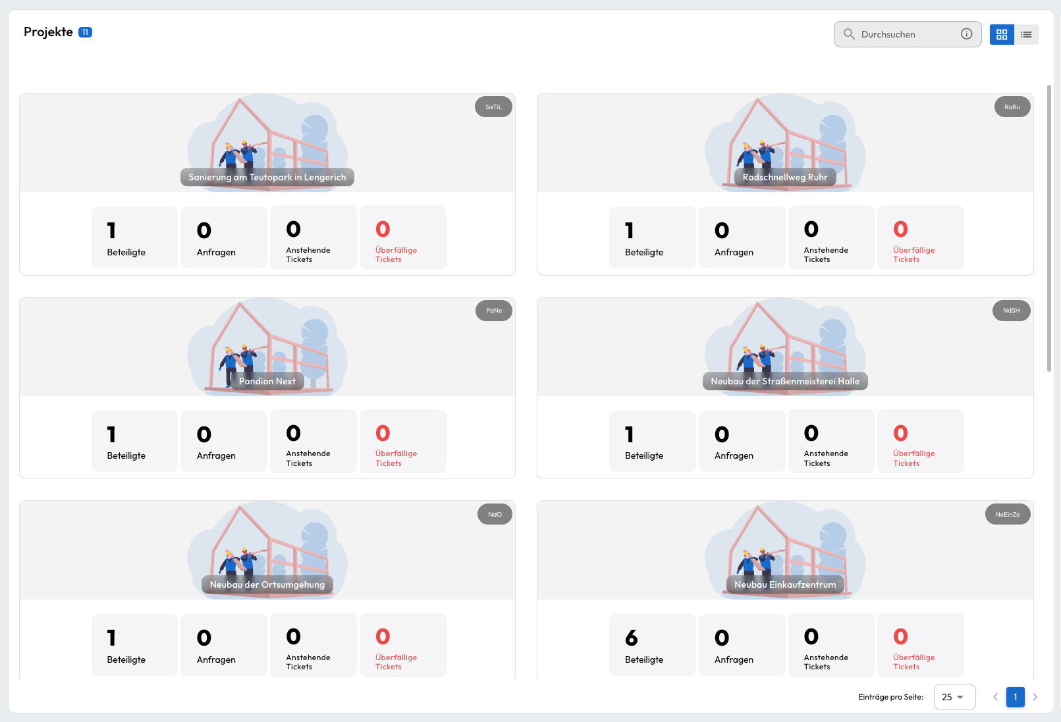
Task: Select page 1 in pagination
Action: click(1015, 697)
